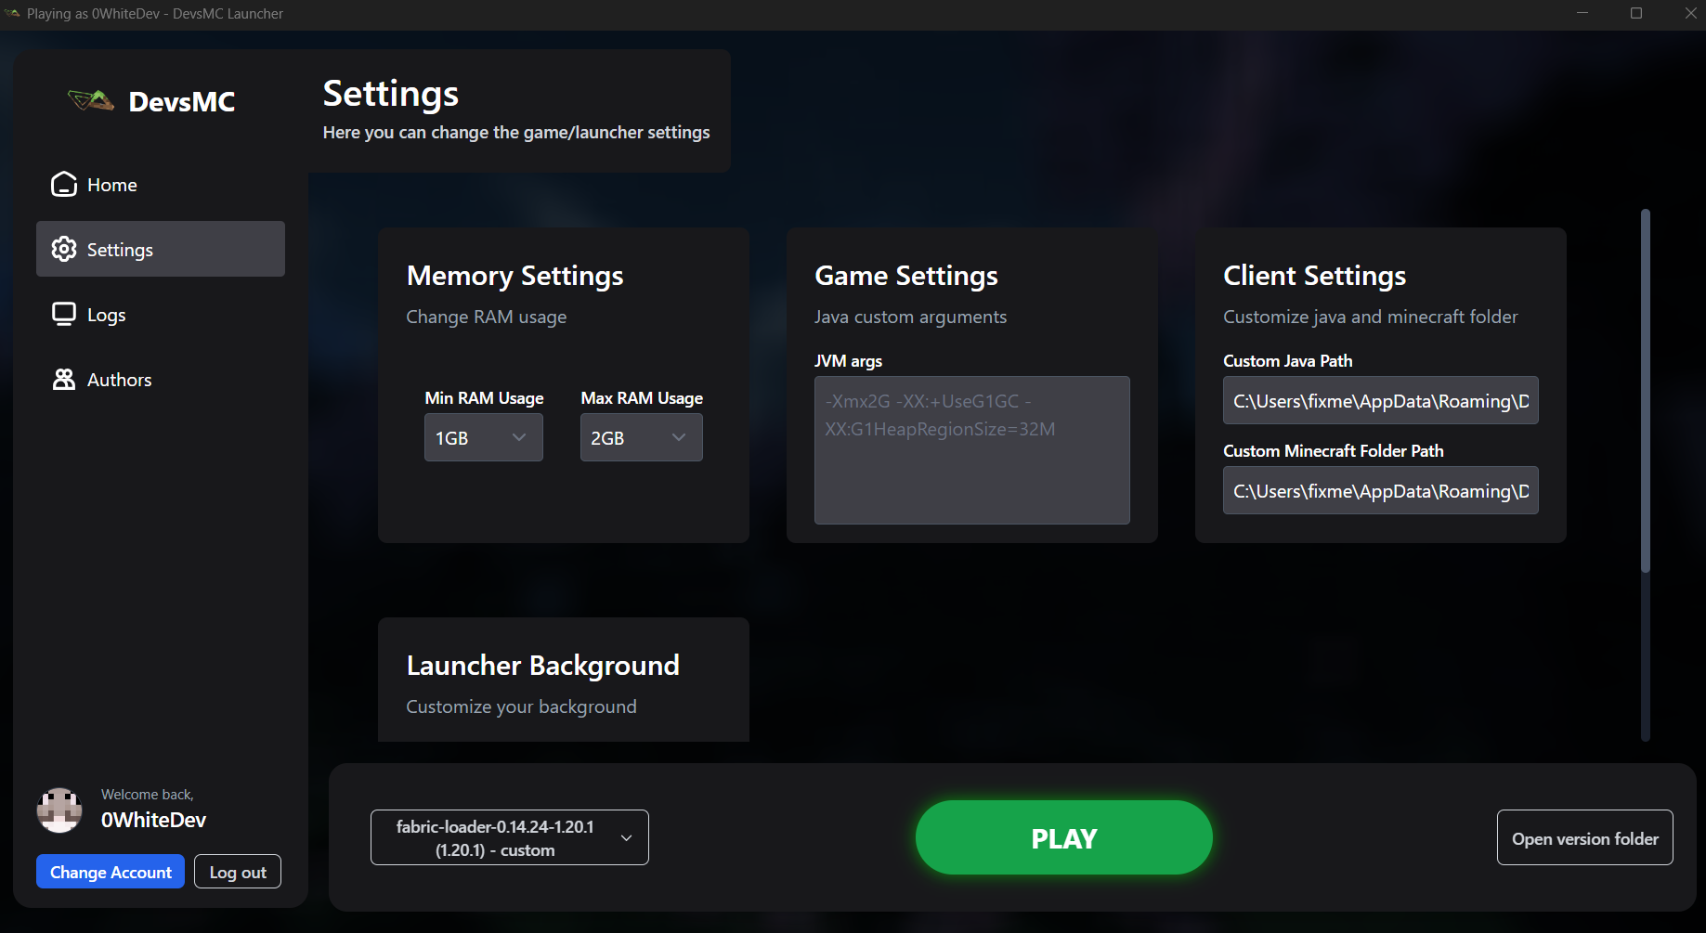Click the 'Welcome back,' text

pyautogui.click(x=148, y=795)
